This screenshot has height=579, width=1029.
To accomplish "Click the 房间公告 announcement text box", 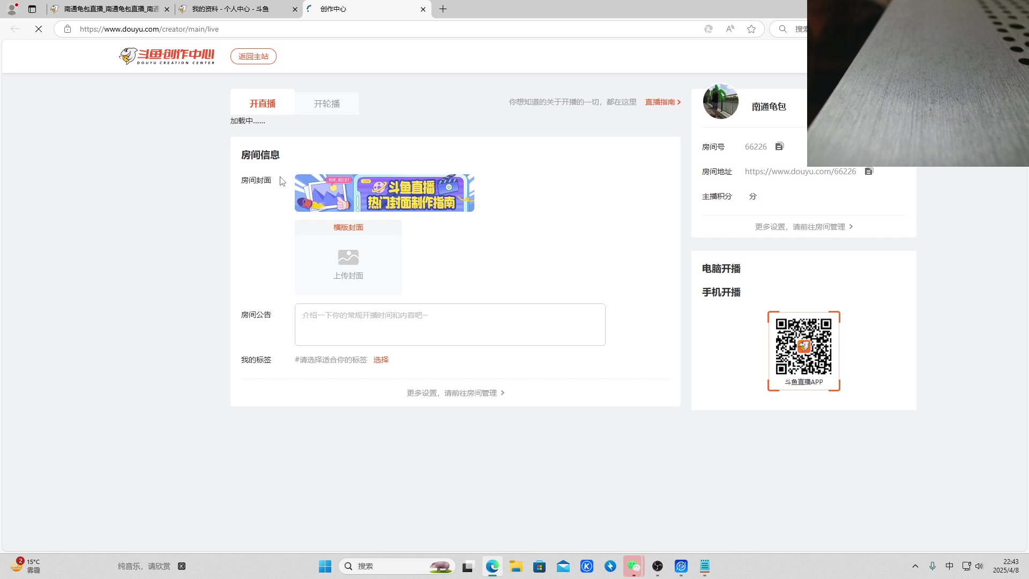I will pyautogui.click(x=450, y=325).
